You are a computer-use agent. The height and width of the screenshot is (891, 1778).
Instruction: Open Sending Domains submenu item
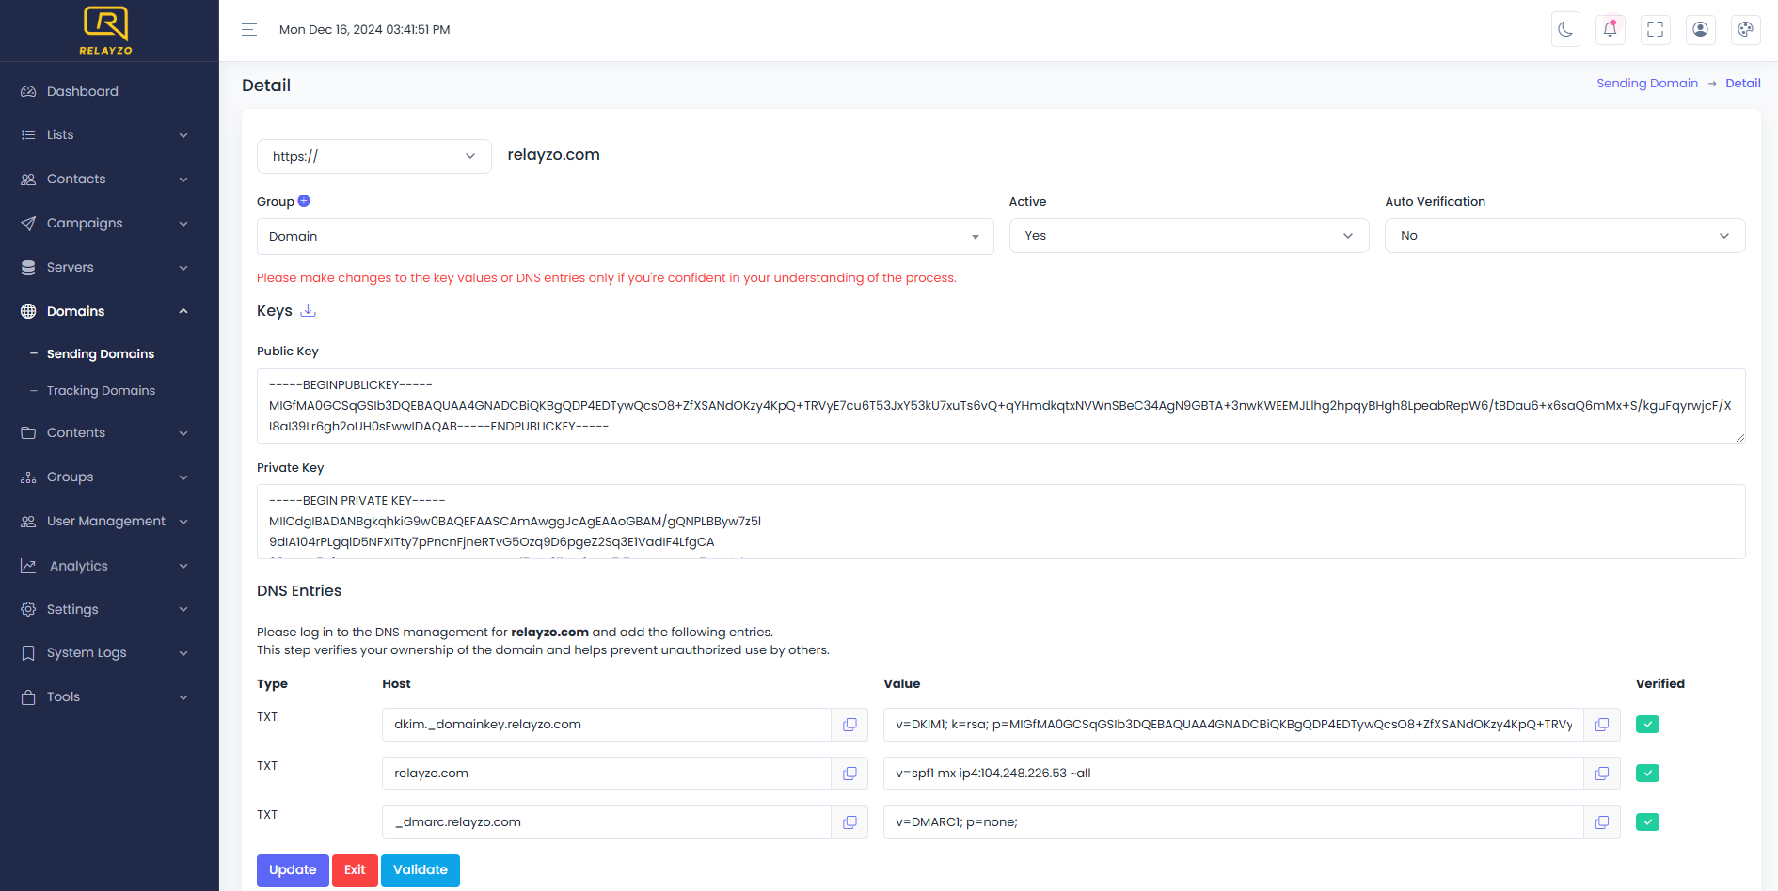tap(101, 354)
